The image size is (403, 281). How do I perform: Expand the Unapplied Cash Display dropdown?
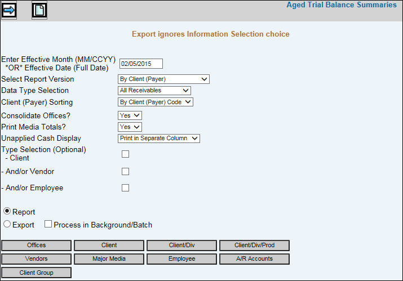click(159, 138)
